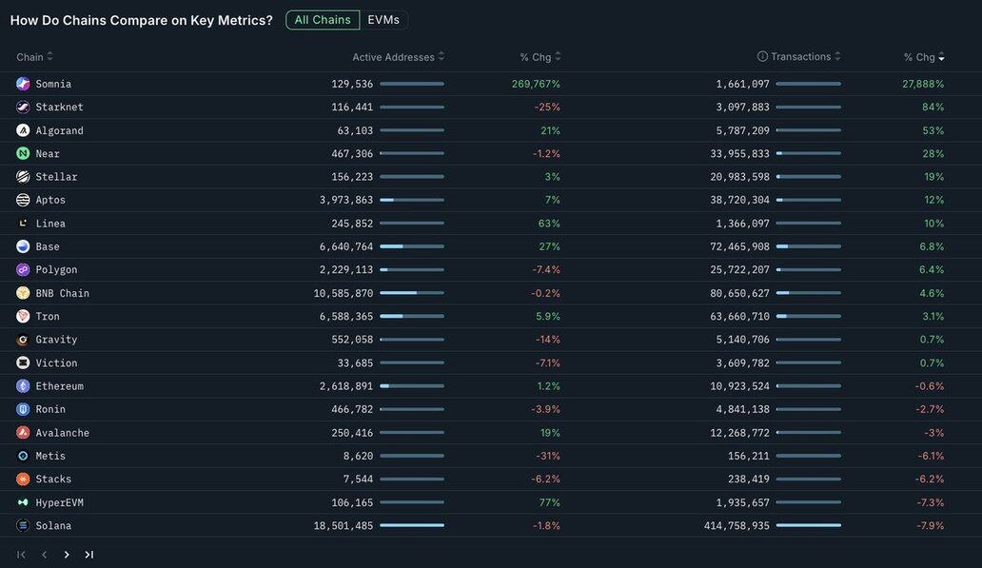Open the Starknet chain name
Viewport: 982px width, 568px height.
pos(60,108)
